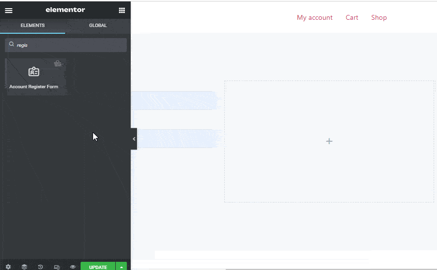Open the Shop link
The image size is (437, 270).
(x=379, y=17)
